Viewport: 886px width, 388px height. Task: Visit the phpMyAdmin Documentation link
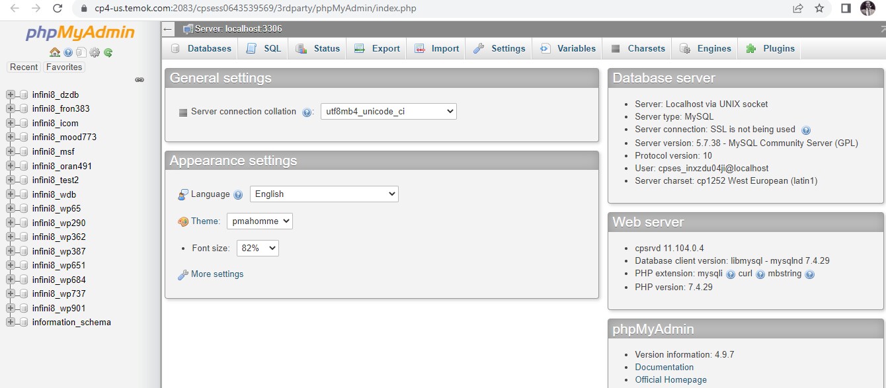pos(664,367)
